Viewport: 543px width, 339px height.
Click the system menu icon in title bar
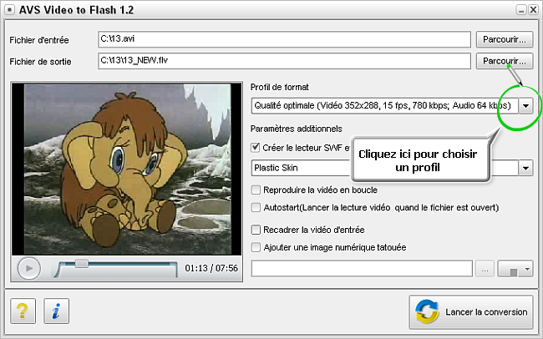click(9, 10)
